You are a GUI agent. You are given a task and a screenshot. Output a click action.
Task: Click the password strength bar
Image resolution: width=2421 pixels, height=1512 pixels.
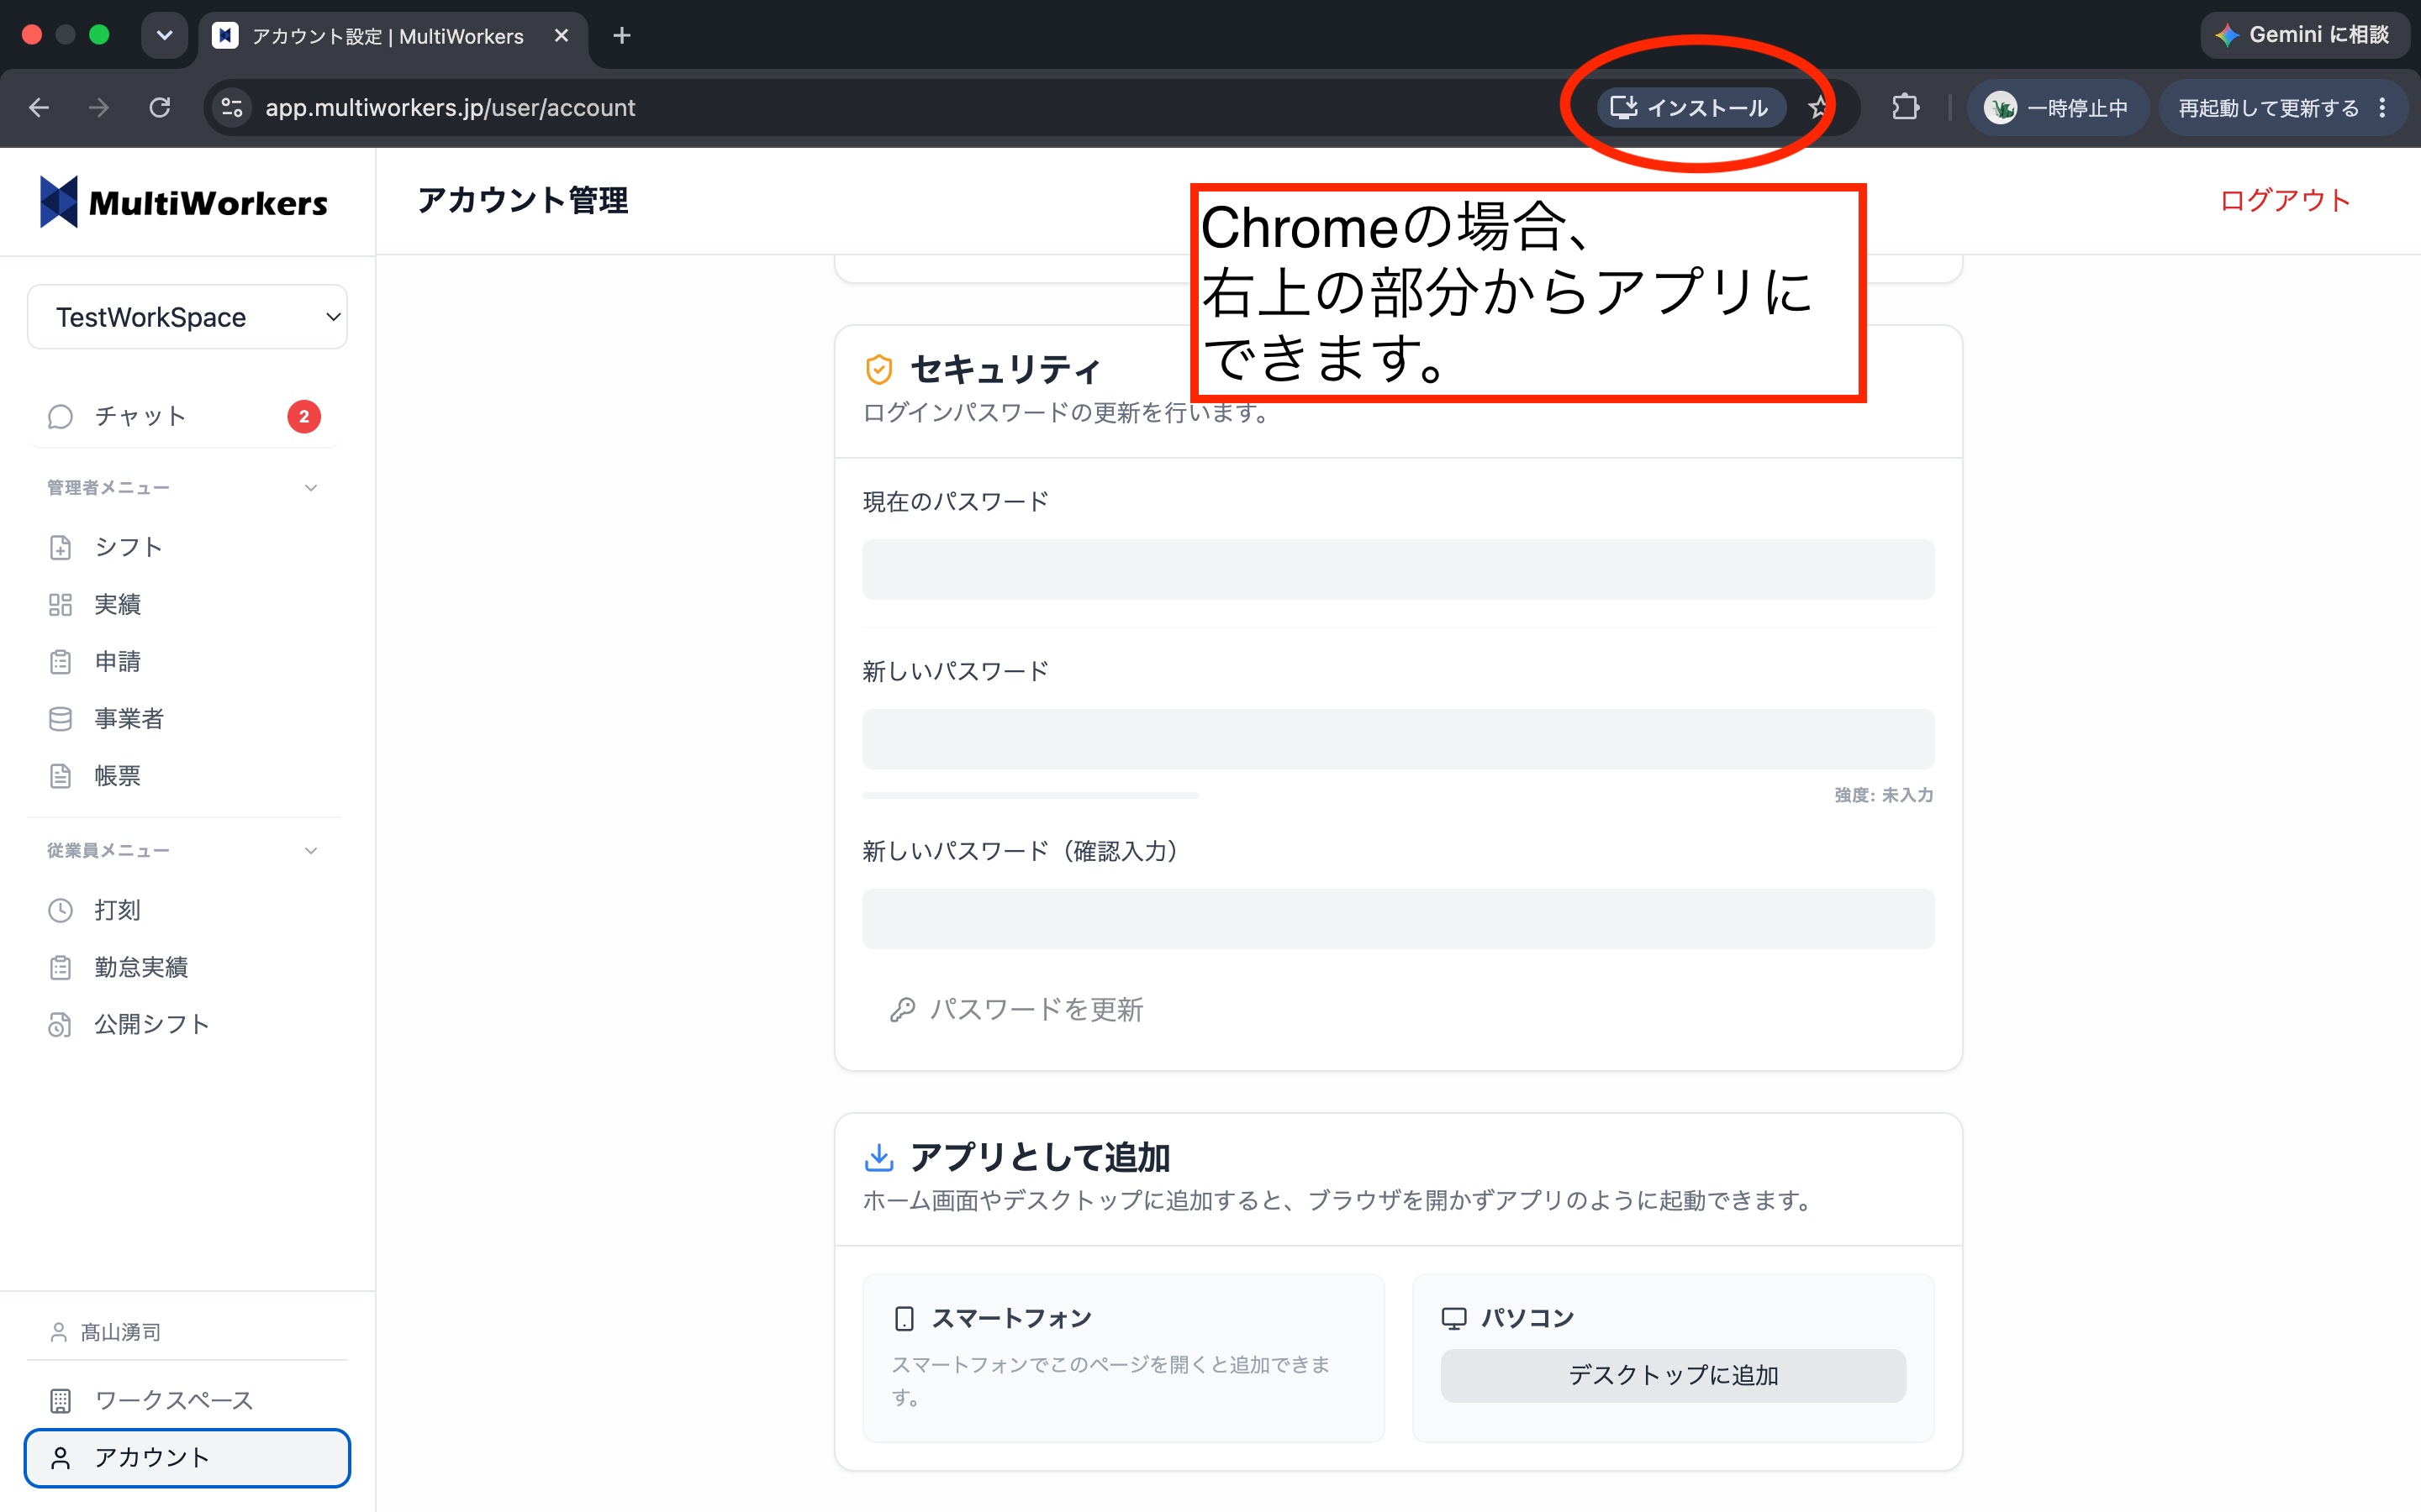1030,795
